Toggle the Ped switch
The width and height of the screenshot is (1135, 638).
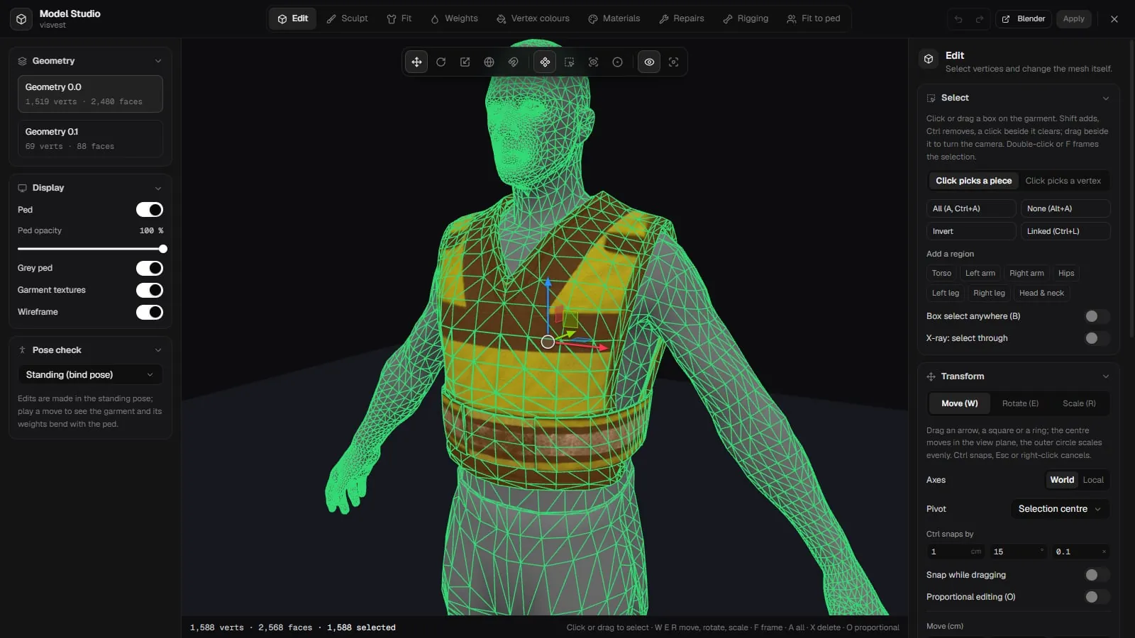coord(150,210)
